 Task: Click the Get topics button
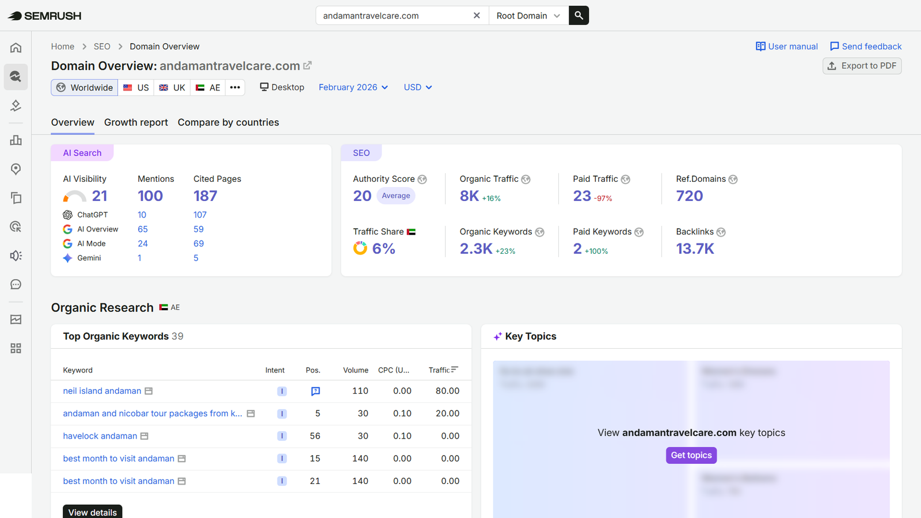pos(691,455)
